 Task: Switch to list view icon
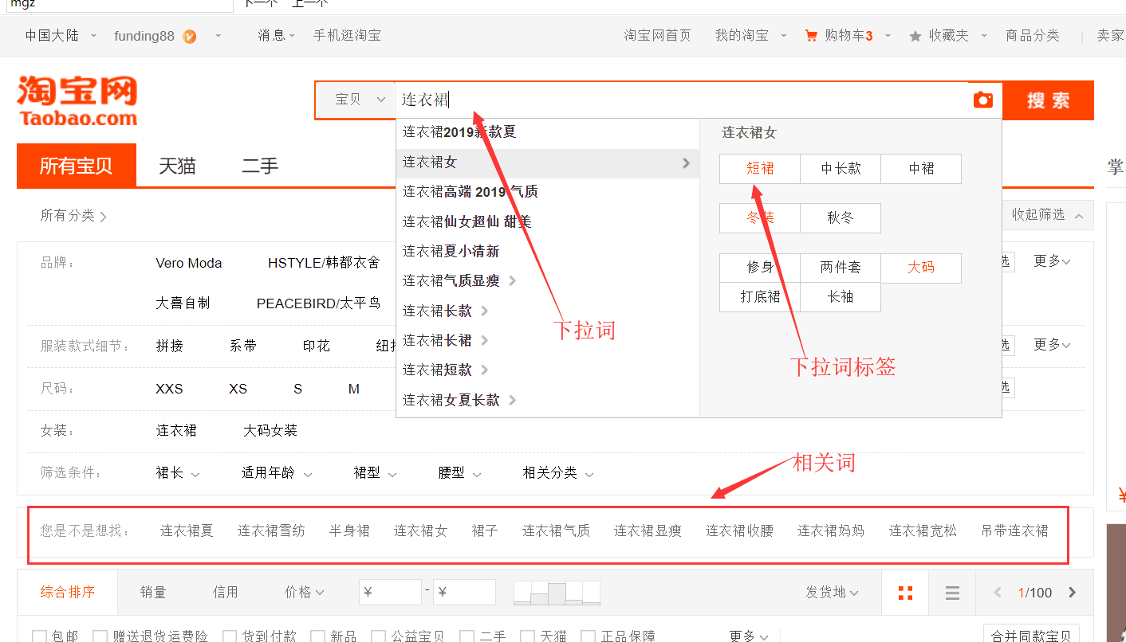coord(951,593)
